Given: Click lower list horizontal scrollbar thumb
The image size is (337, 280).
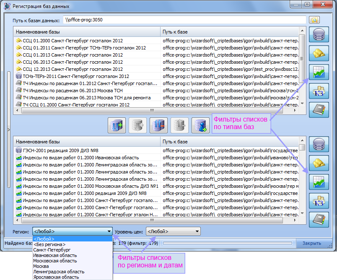Looking at the screenshot, I should pyautogui.click(x=152, y=220).
